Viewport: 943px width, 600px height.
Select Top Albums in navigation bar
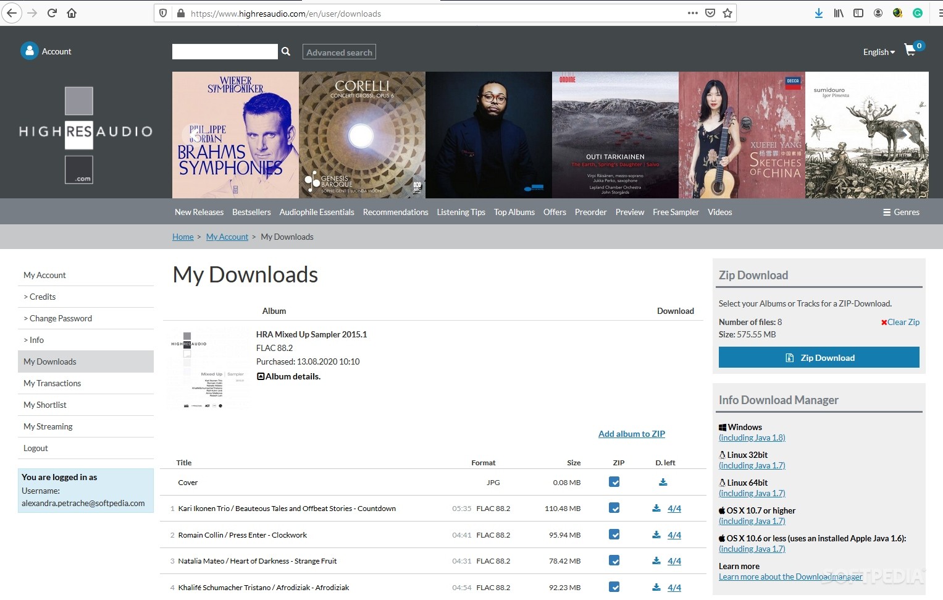[514, 212]
